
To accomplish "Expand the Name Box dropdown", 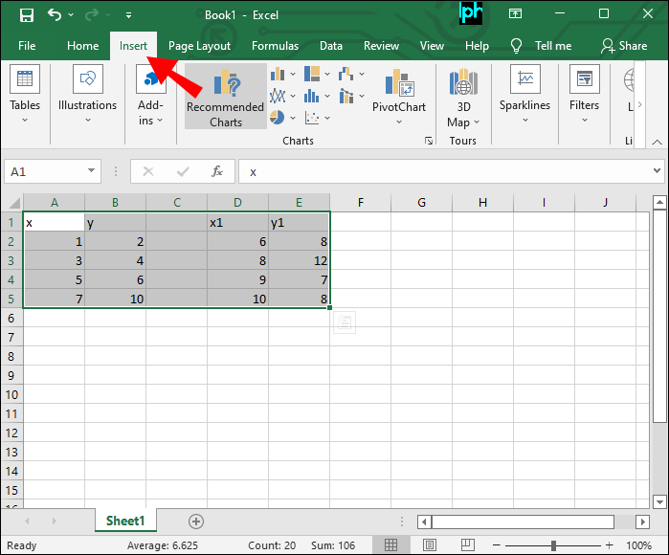I will (x=92, y=171).
